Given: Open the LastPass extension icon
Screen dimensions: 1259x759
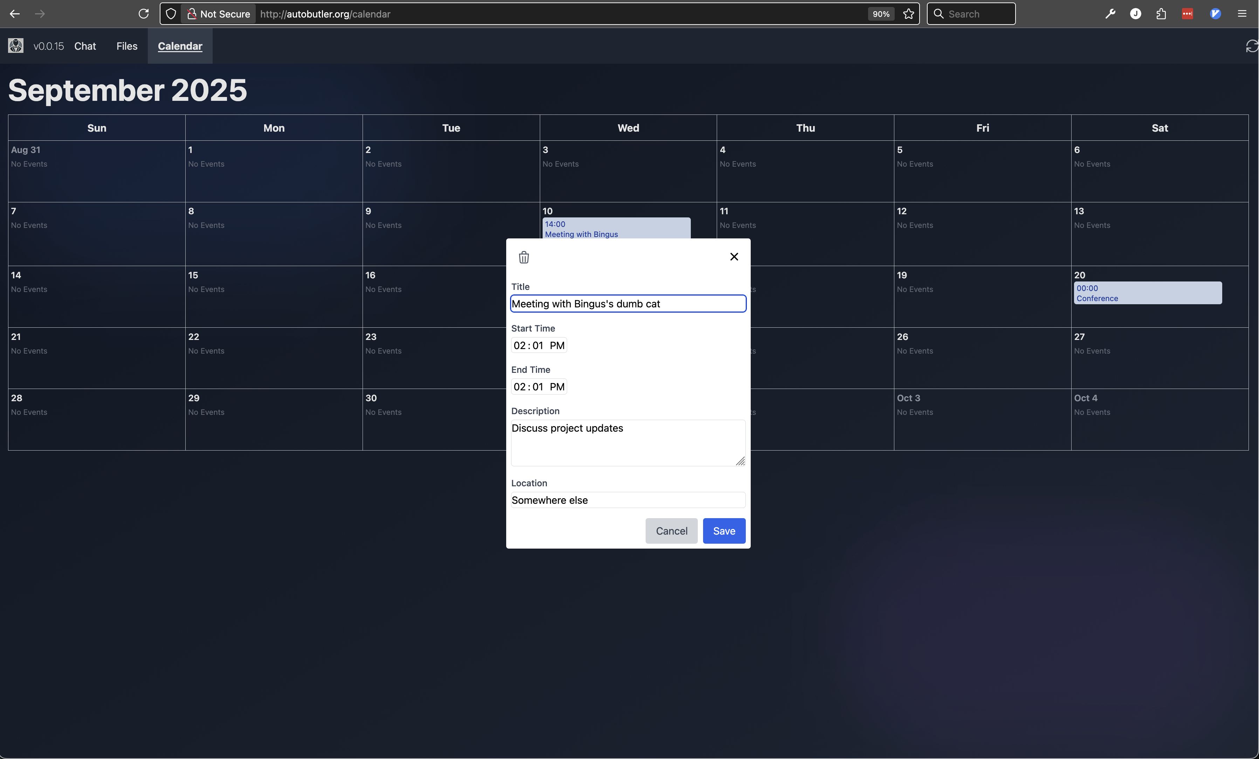Looking at the screenshot, I should coord(1188,14).
